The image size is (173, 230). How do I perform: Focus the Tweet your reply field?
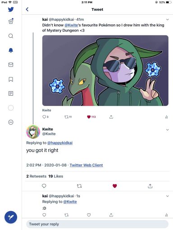coord(97,224)
